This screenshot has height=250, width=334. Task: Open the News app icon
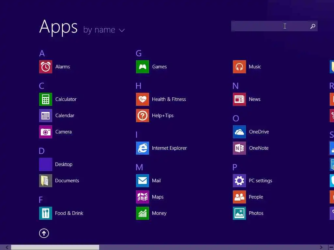coord(239,99)
